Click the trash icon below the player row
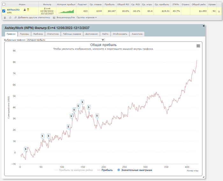Image resolution: width=223 pixels, height=181 pixels. pos(5,17)
